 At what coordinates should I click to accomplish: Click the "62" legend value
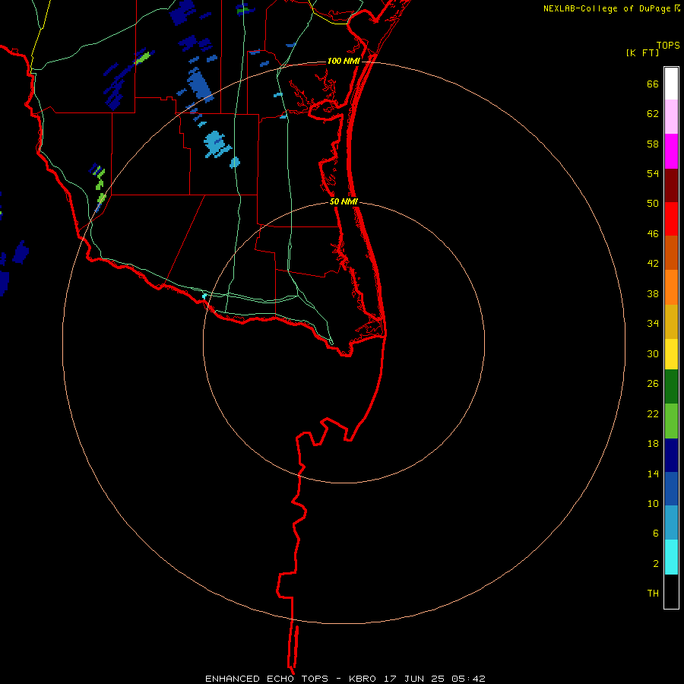pos(653,114)
